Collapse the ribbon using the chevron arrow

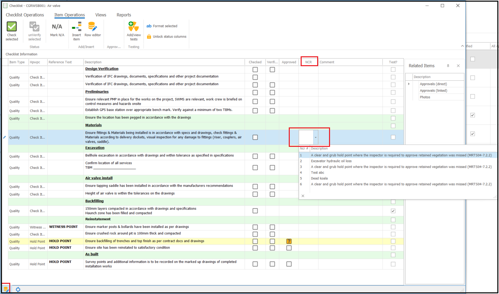462,46
